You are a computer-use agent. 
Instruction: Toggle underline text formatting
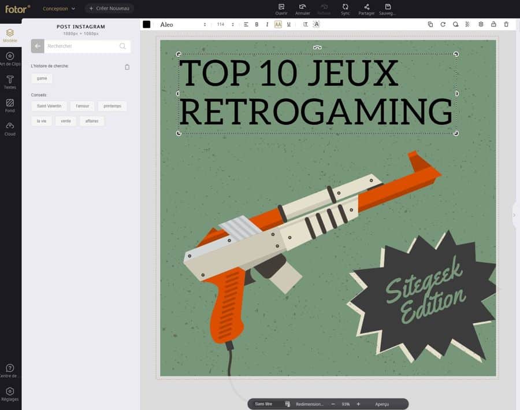click(x=289, y=24)
